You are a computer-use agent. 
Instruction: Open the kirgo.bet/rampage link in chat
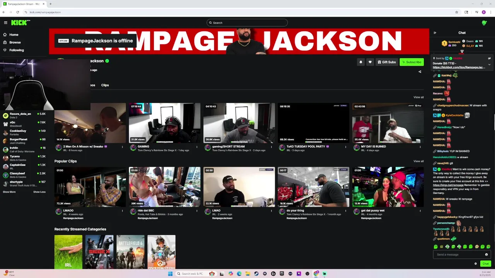448,185
